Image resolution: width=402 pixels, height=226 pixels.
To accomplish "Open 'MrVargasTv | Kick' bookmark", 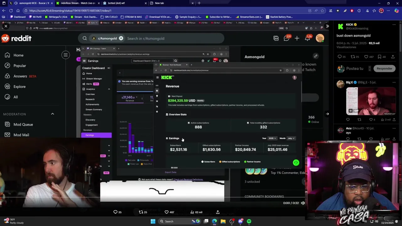I will 56,17.
